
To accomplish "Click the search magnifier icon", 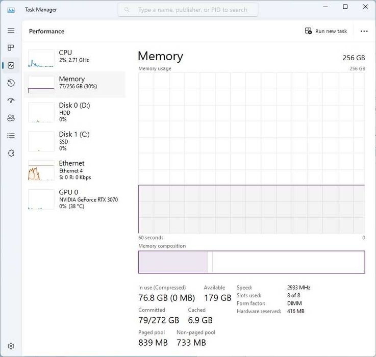I will [127, 10].
